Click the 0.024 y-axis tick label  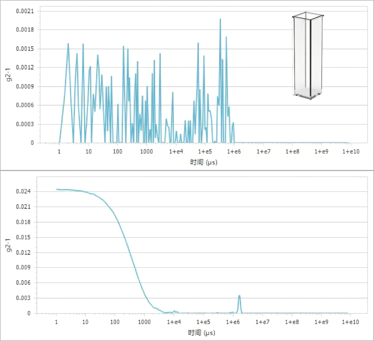[x=23, y=192]
